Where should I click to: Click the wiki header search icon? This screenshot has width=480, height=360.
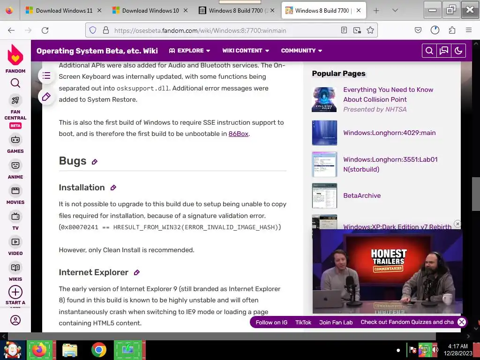pos(429,51)
